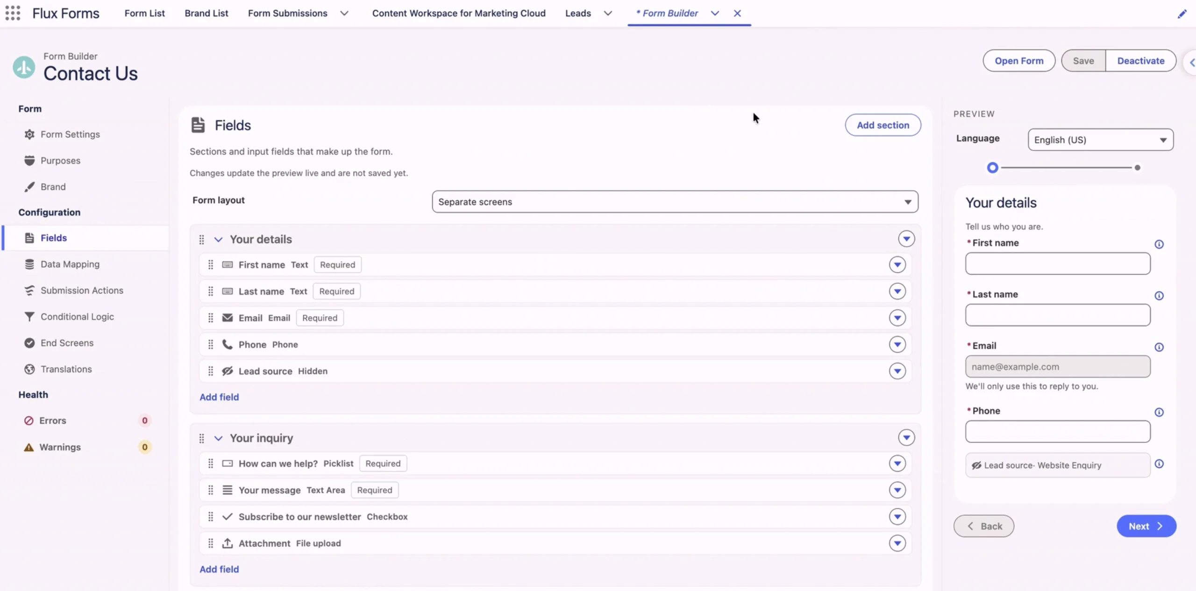Click the info icon beside First name preview
The height and width of the screenshot is (591, 1196).
1159,244
